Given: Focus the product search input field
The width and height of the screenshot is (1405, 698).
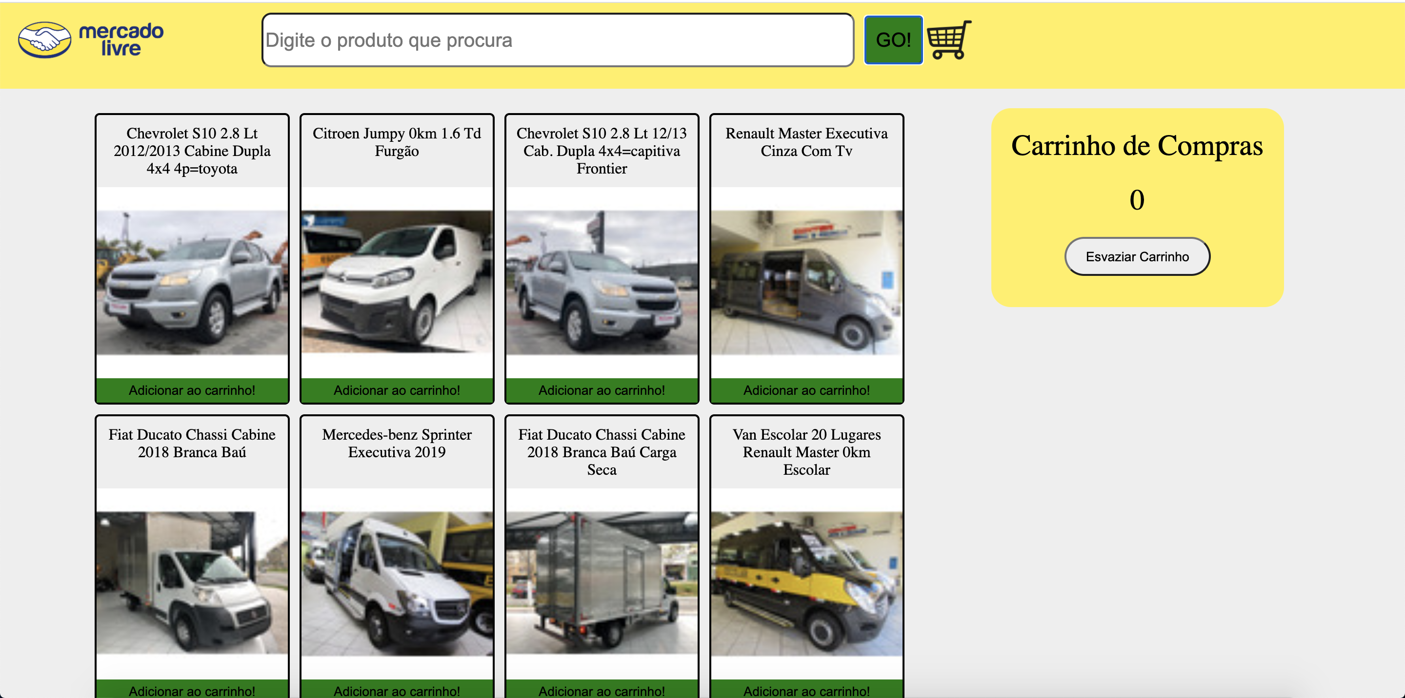Looking at the screenshot, I should pos(558,40).
